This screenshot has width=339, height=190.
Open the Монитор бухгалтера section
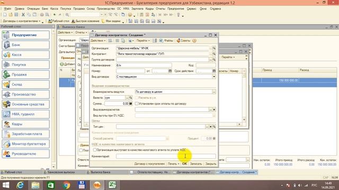[26, 144]
